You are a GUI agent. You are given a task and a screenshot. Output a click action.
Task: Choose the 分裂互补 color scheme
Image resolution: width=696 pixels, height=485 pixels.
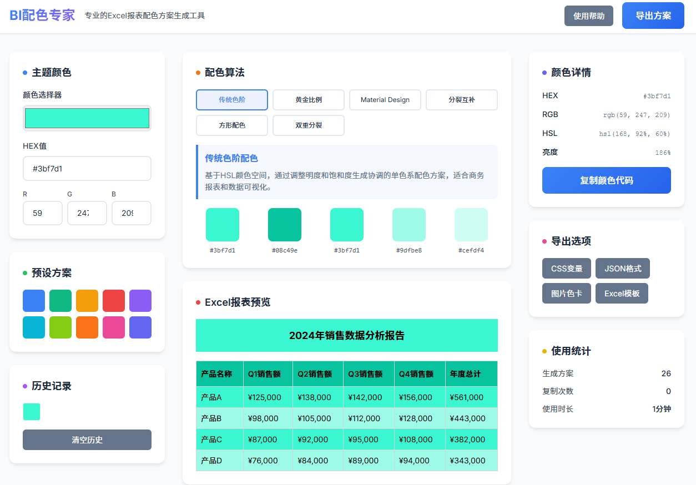coord(461,100)
